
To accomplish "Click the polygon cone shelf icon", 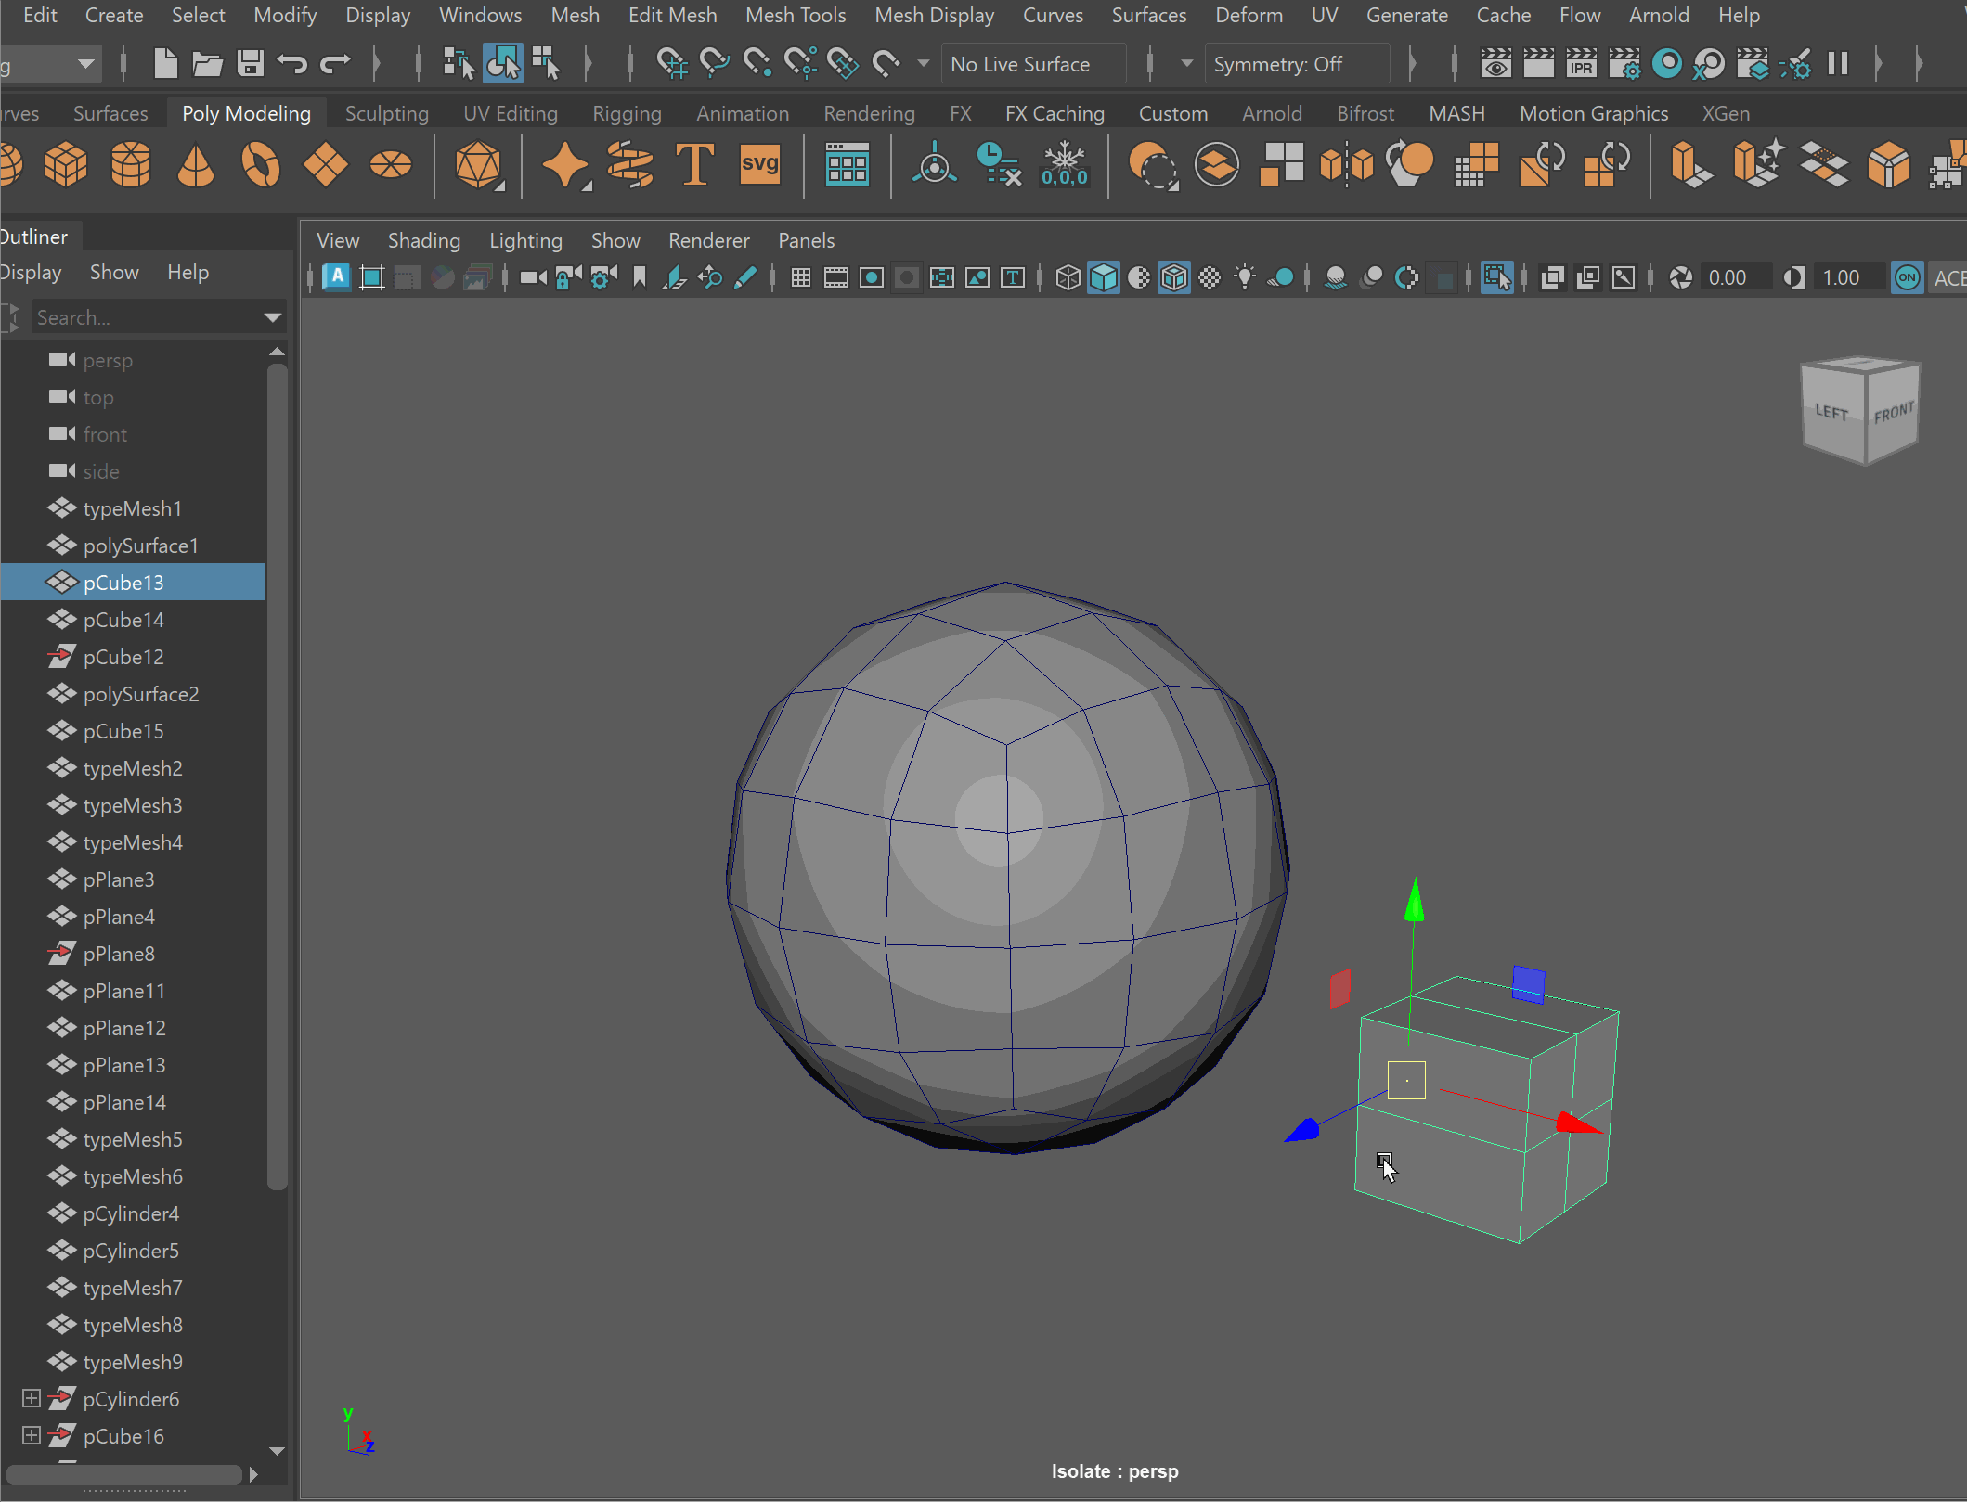I will coord(195,166).
